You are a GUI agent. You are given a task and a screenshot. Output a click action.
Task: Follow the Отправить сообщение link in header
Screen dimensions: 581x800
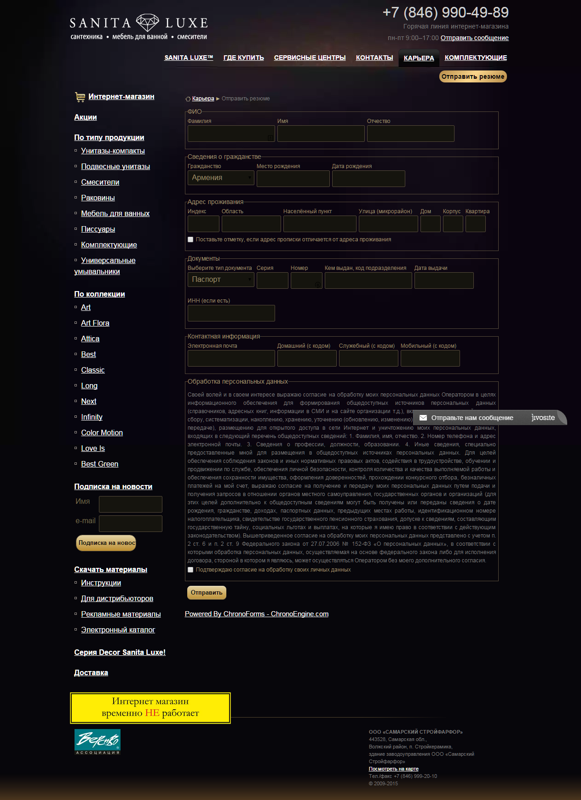(x=474, y=38)
